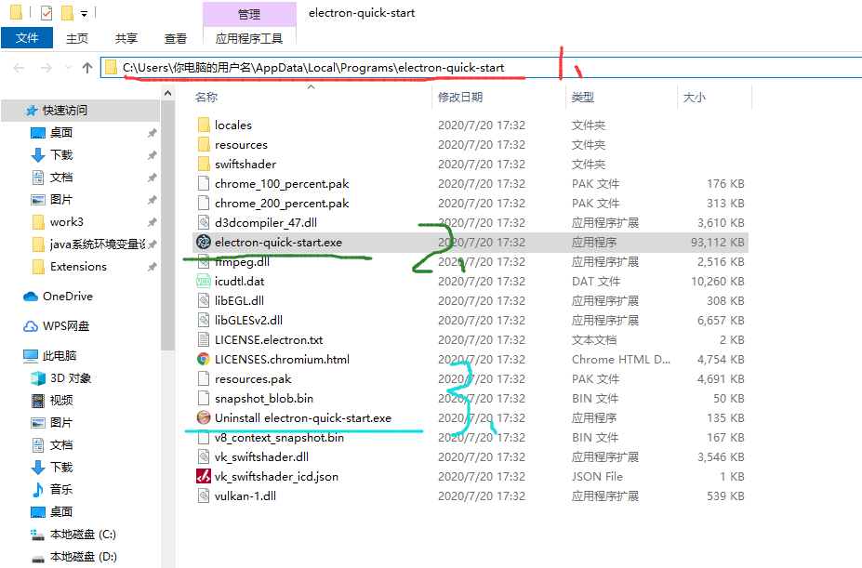This screenshot has width=862, height=568.
Task: Select the electron-quick-start.exe application icon
Action: [x=204, y=242]
